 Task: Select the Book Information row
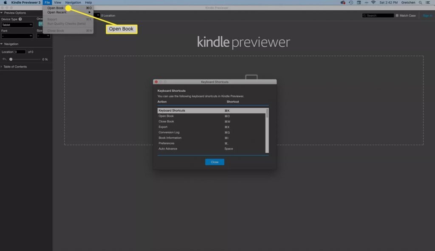pyautogui.click(x=212, y=138)
